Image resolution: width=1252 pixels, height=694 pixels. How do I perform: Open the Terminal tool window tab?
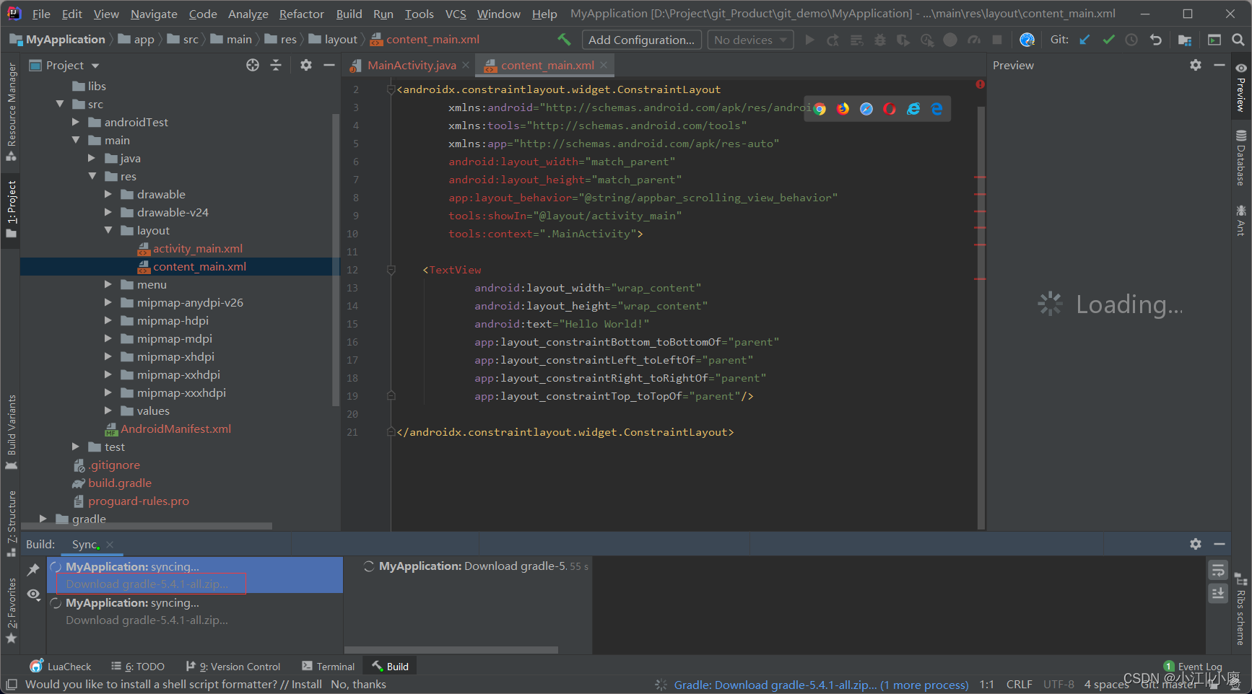(x=329, y=667)
